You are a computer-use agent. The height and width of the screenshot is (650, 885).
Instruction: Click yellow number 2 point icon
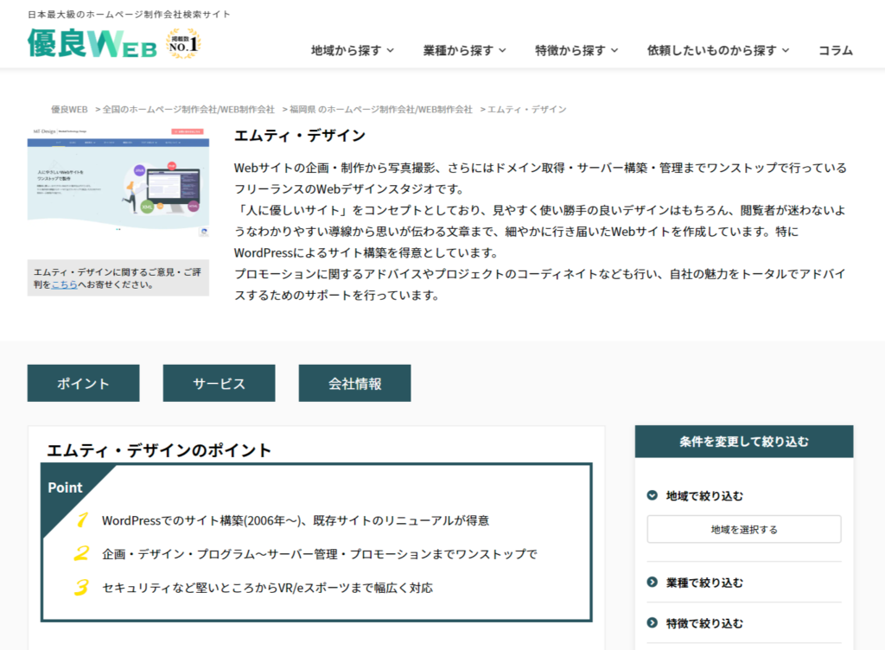[81, 553]
